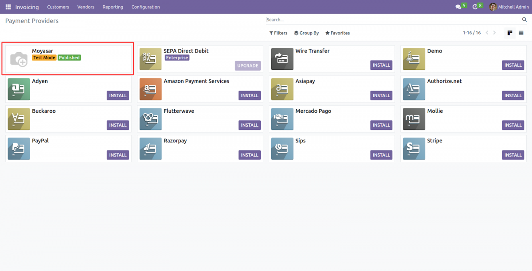
Task: Open the Configuration menu
Action: tap(145, 7)
